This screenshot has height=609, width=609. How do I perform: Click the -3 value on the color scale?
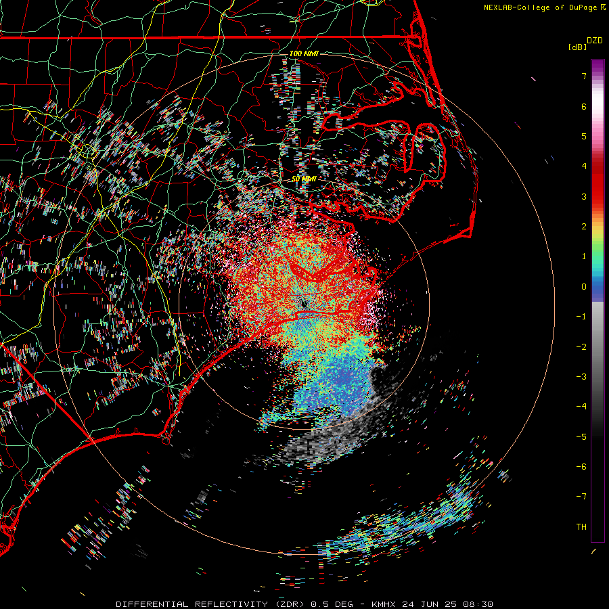[581, 377]
